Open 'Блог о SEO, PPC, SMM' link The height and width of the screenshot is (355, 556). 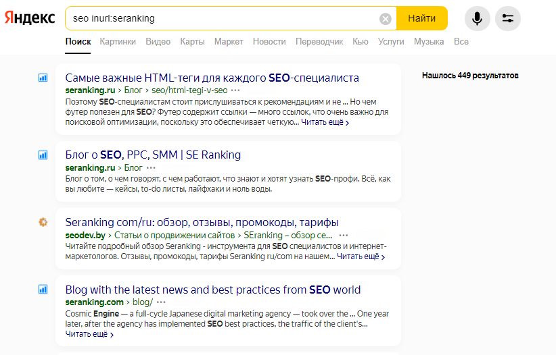point(153,155)
